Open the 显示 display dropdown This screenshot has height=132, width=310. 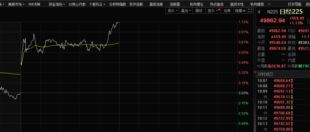pos(213,11)
